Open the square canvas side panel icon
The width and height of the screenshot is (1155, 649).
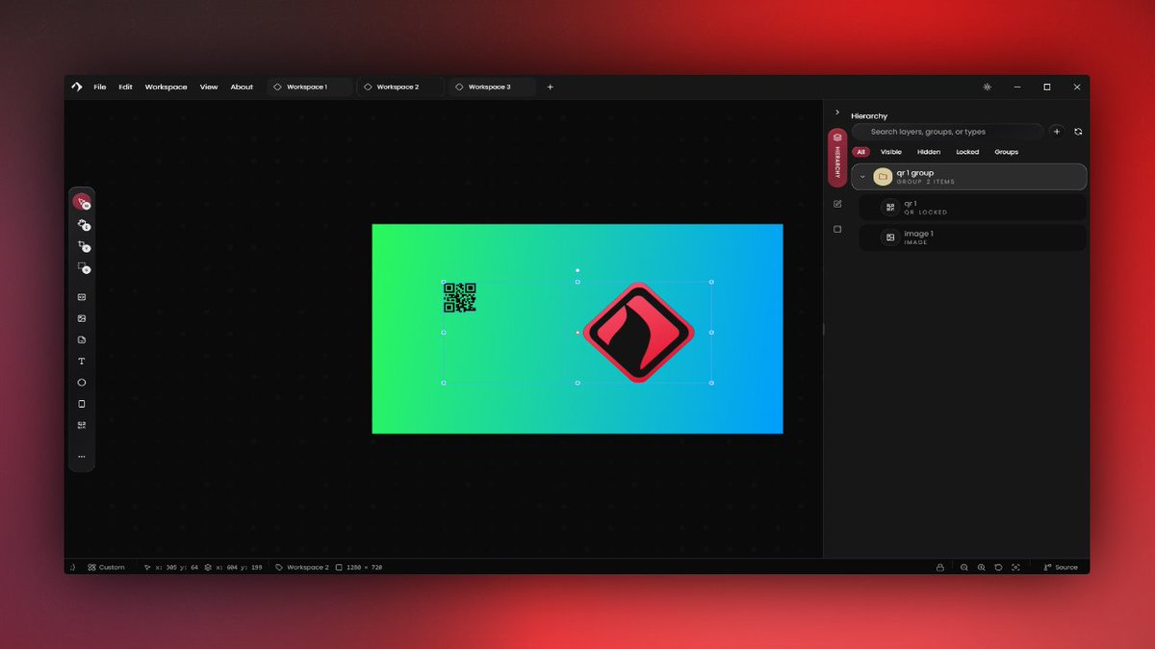(x=837, y=229)
